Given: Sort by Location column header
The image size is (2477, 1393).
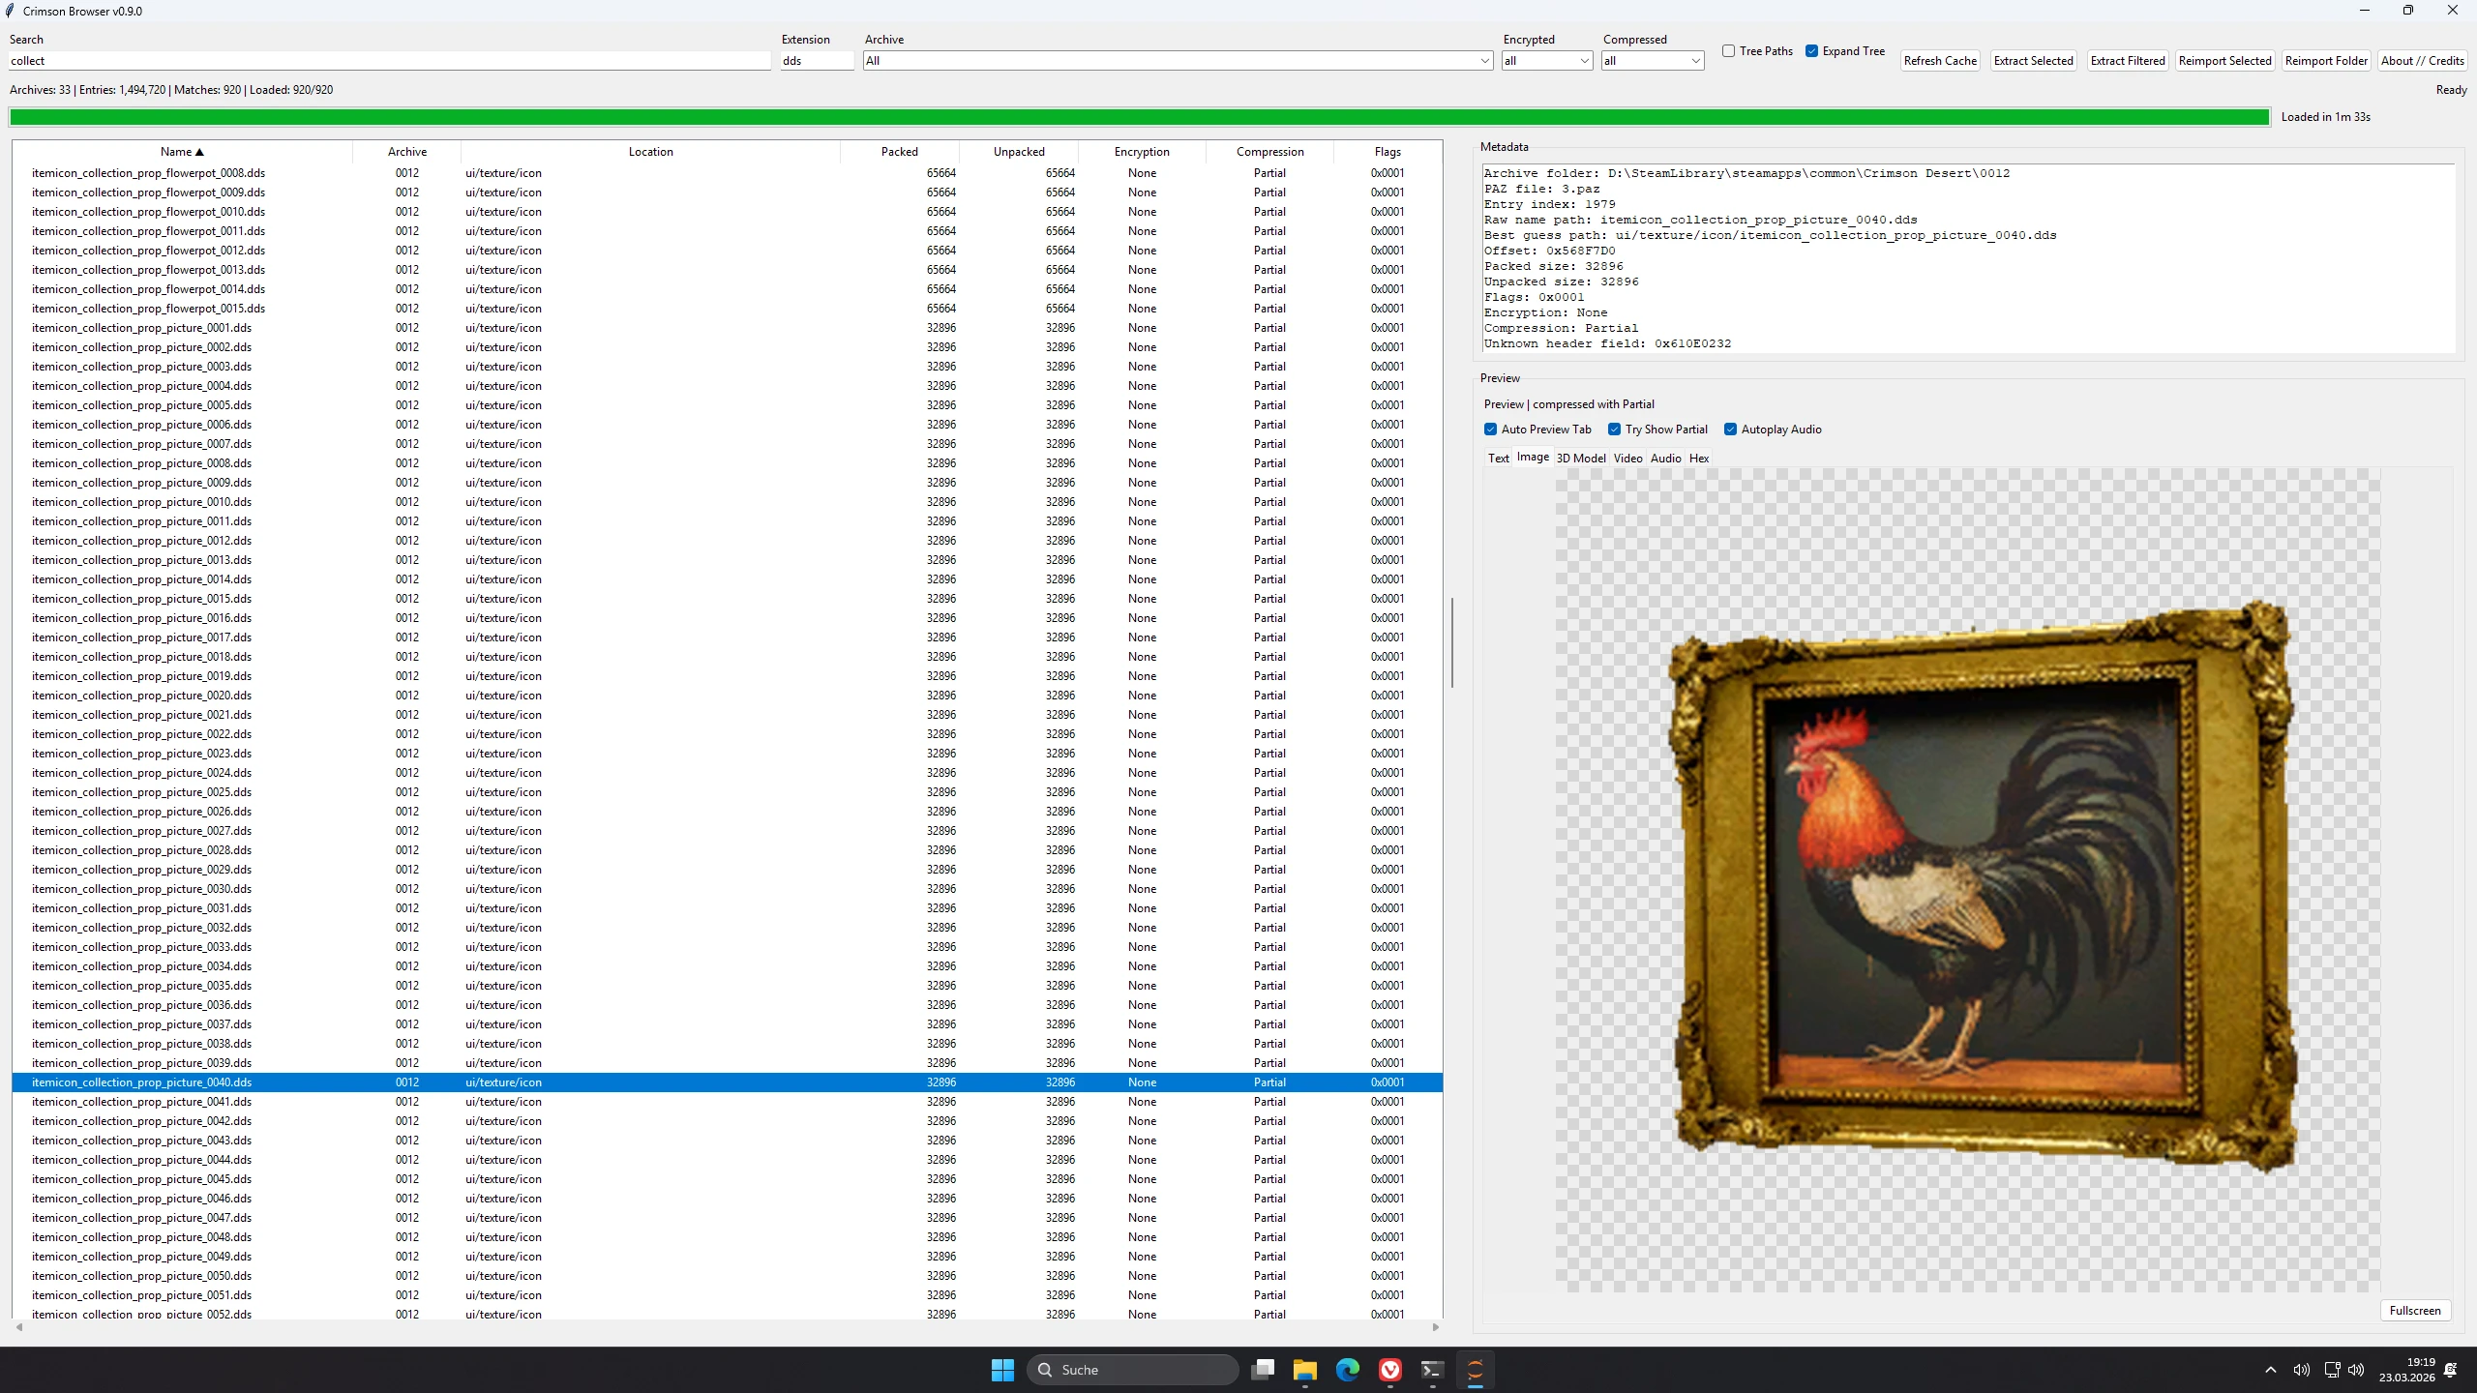Looking at the screenshot, I should [650, 152].
